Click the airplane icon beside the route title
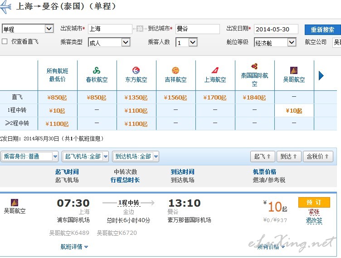The width and height of the screenshot is (341, 258). tap(5, 6)
